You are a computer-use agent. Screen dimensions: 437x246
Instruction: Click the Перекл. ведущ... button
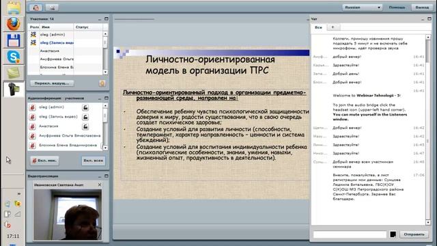click(52, 83)
